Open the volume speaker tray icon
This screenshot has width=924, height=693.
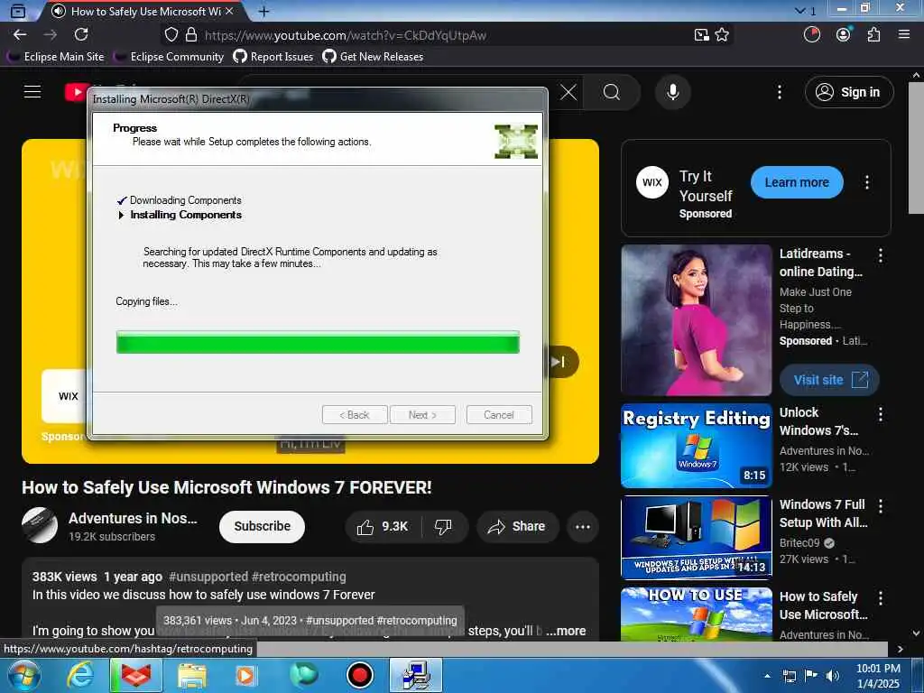(833, 676)
